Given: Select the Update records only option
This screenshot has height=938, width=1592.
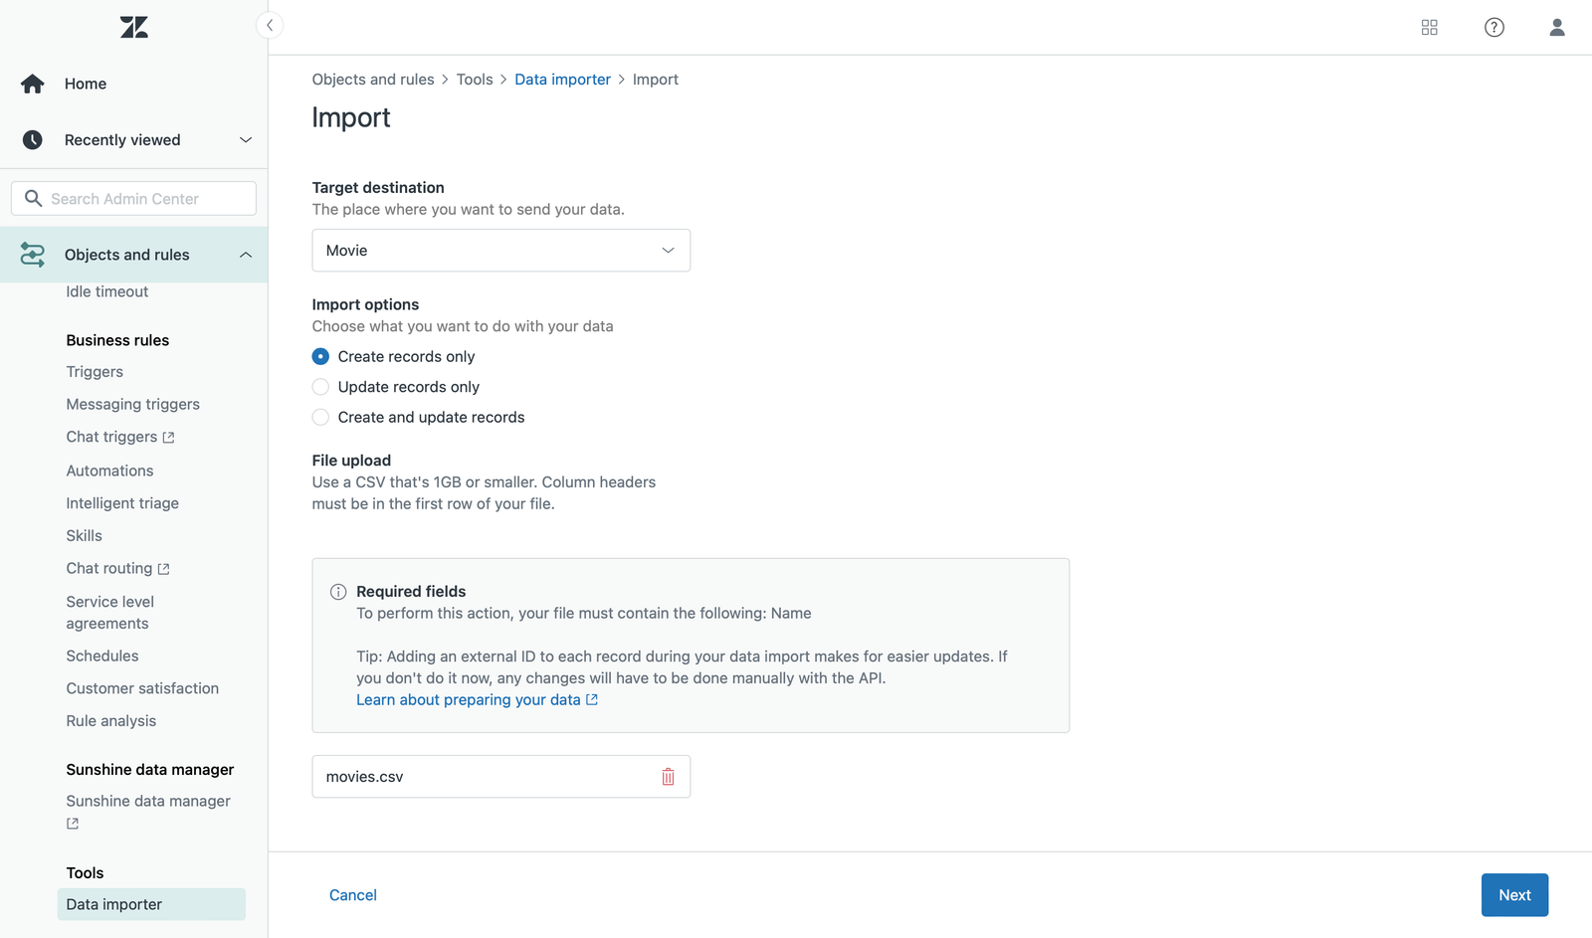Looking at the screenshot, I should [320, 386].
